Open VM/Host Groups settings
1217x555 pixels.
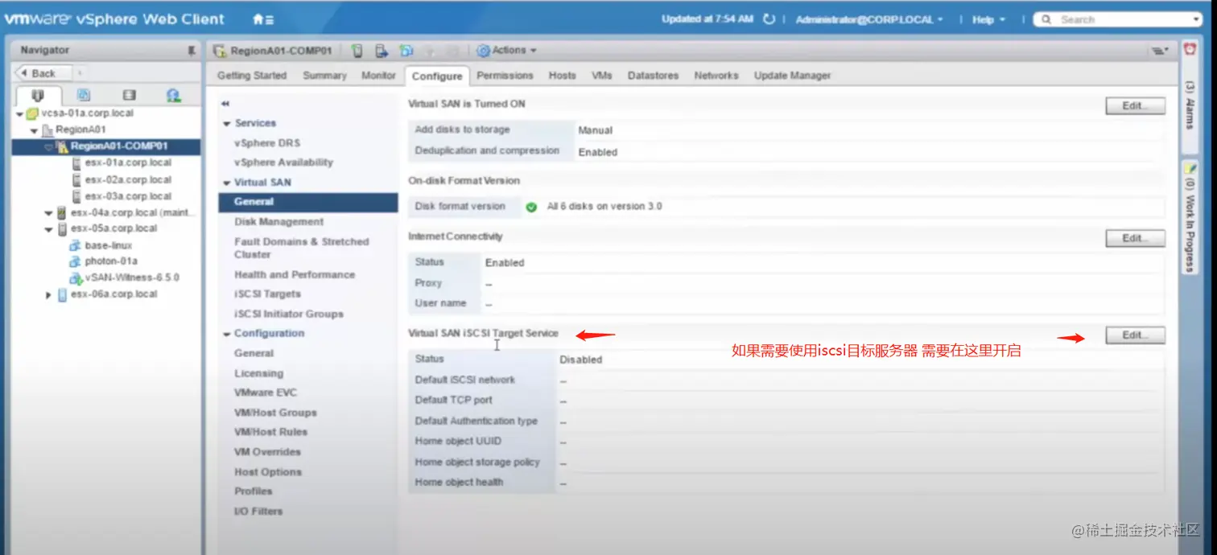275,413
